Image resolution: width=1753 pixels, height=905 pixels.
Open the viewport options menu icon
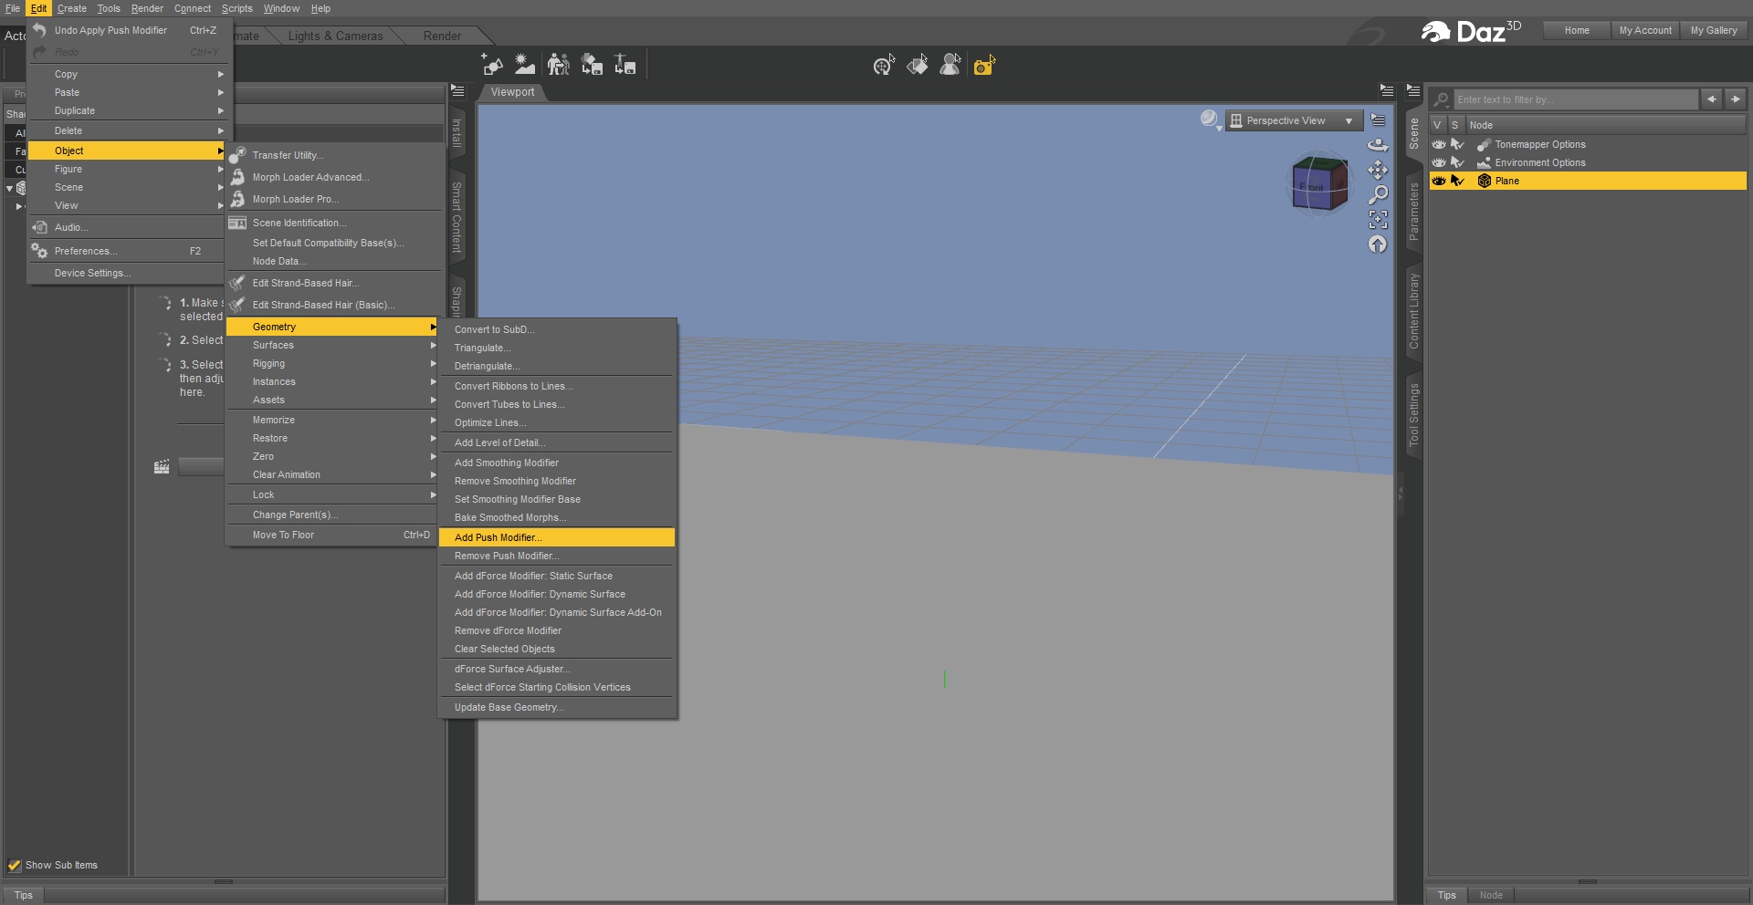(x=1378, y=120)
